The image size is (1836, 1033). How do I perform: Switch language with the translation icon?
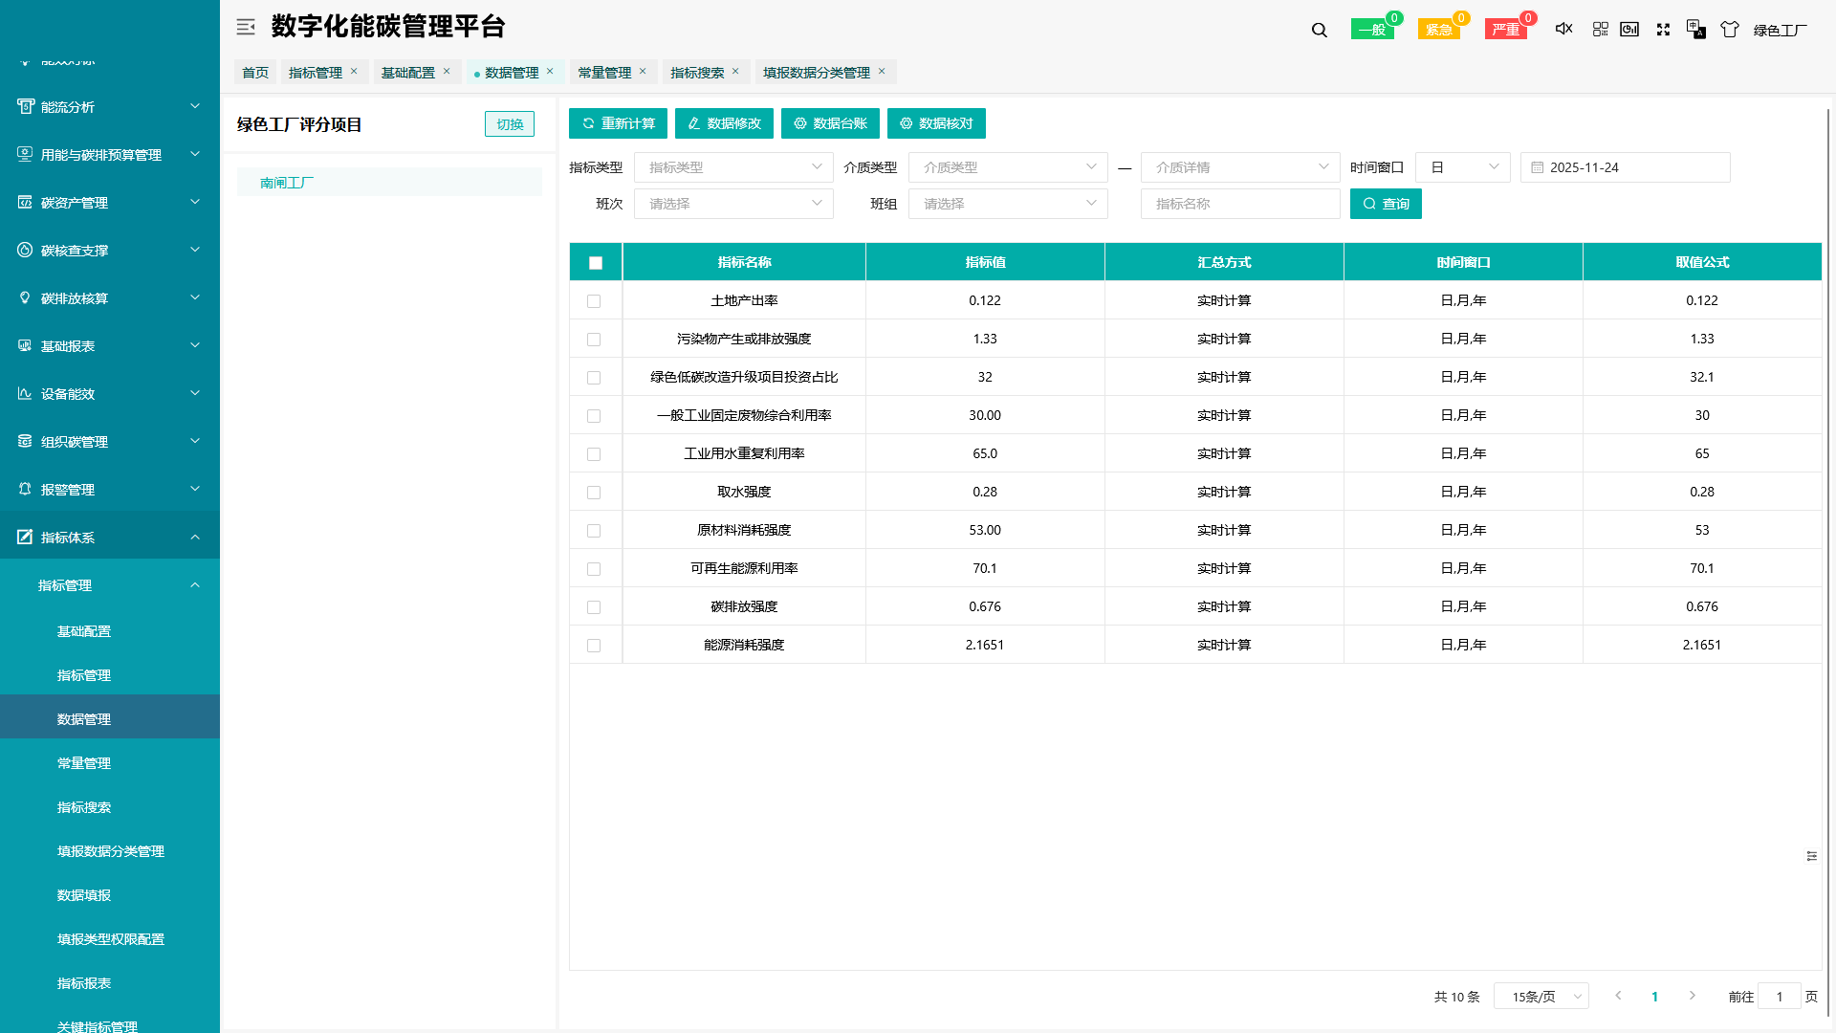click(1696, 30)
